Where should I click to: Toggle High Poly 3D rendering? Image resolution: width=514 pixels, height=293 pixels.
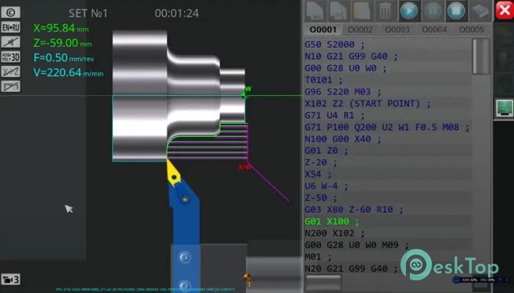[x=10, y=57]
